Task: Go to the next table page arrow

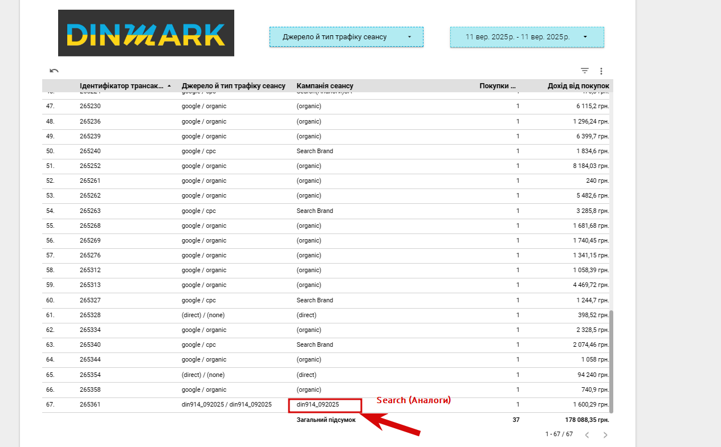Action: (x=605, y=435)
